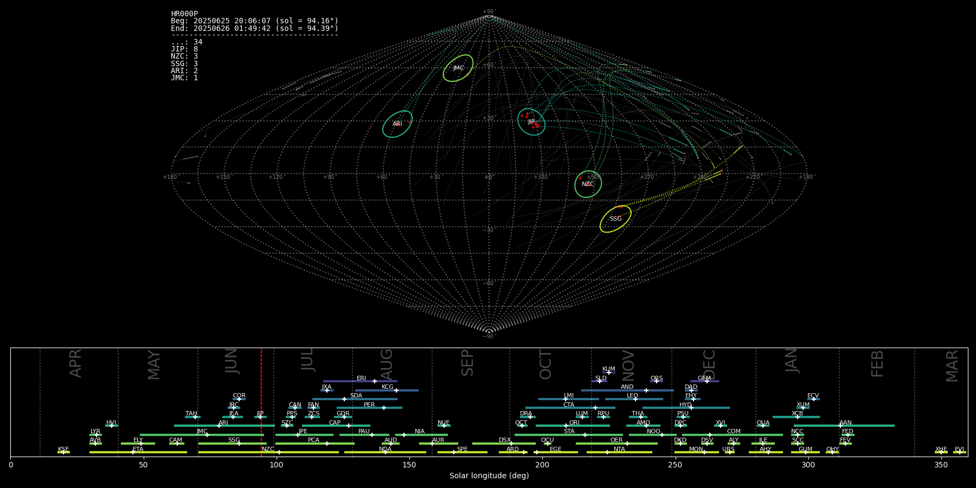The image size is (976, 488).
Task: Click the KSE shower label in timeline
Action: [63, 450]
